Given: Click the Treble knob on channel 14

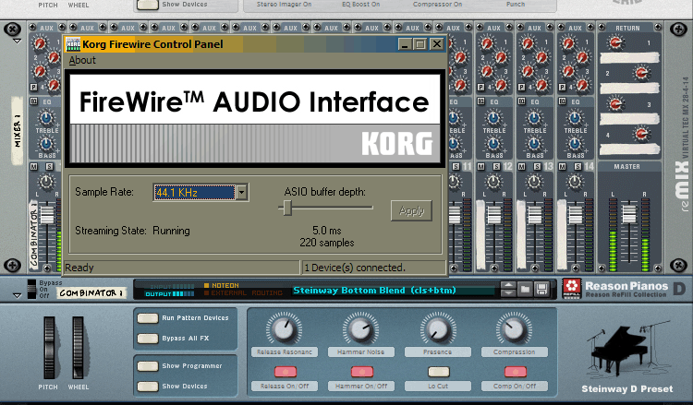Looking at the screenshot, I should click(575, 117).
